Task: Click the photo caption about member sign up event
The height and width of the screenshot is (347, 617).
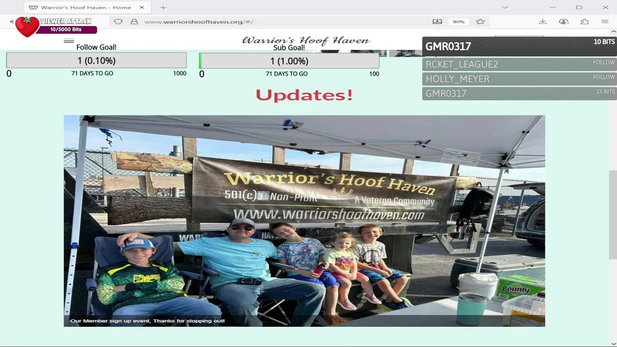Action: (x=148, y=320)
